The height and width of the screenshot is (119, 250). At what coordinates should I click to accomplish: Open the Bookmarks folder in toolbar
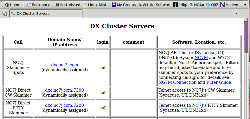[39, 5]
